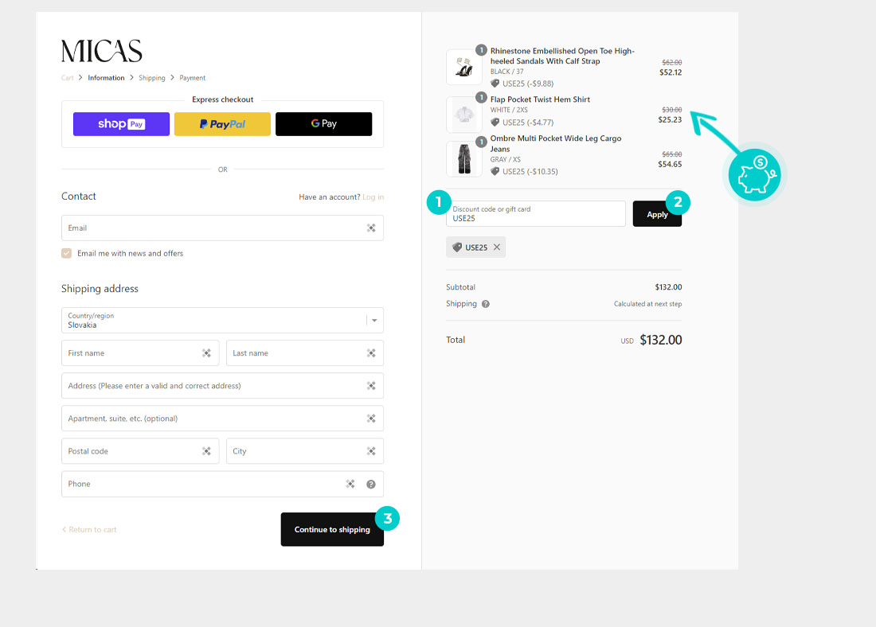Open the cargo jeans product thumbnail
Screen dimensions: 876x627
coord(463,159)
